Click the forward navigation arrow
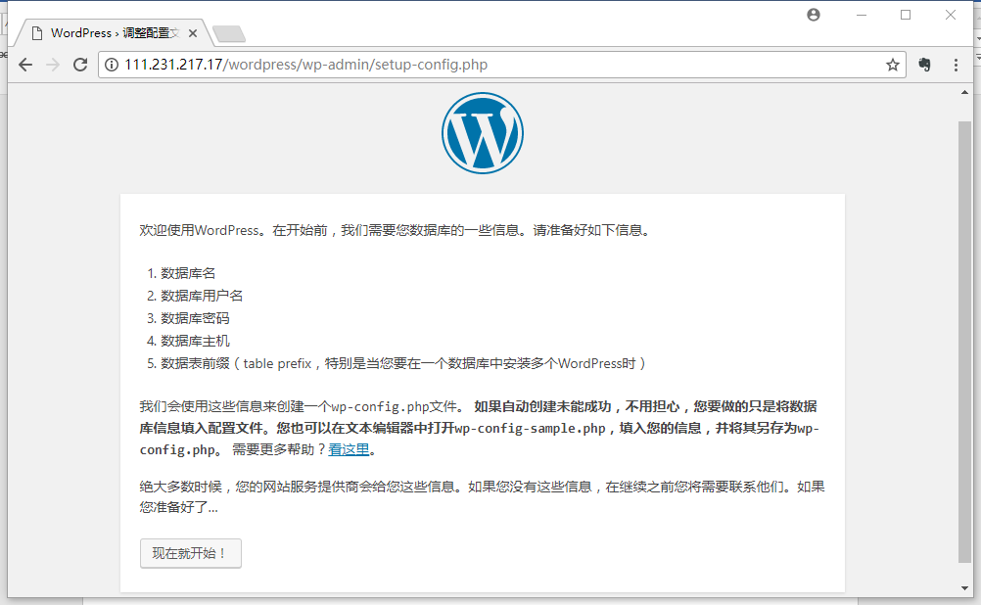Image resolution: width=981 pixels, height=605 pixels. point(53,65)
